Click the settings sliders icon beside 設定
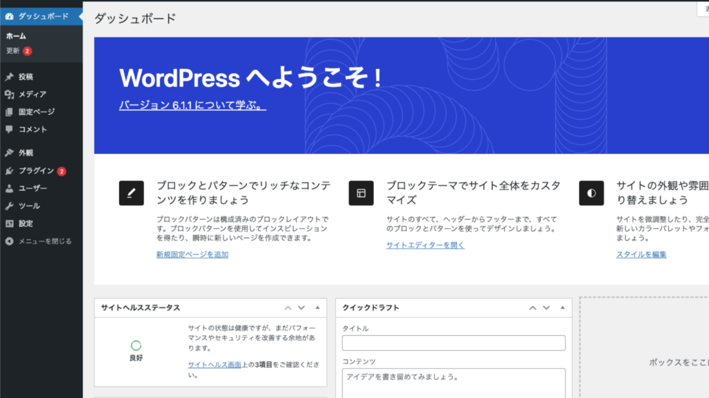The width and height of the screenshot is (709, 398). (9, 223)
